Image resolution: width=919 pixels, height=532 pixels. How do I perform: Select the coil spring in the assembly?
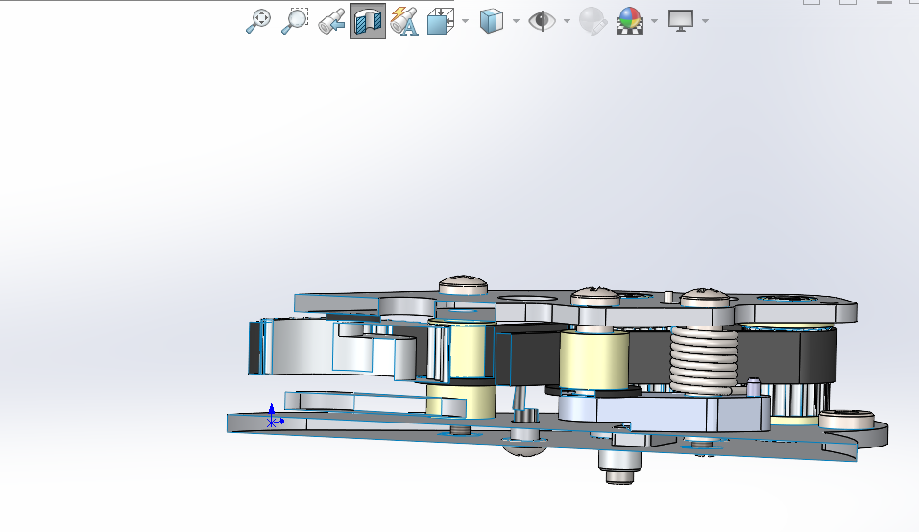pos(704,360)
